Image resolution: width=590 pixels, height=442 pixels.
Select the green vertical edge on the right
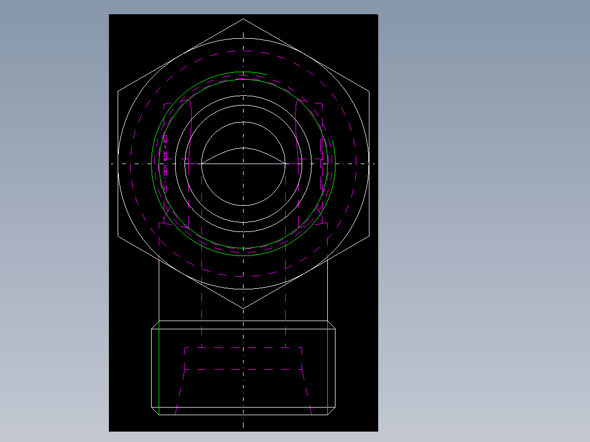pyautogui.click(x=328, y=367)
